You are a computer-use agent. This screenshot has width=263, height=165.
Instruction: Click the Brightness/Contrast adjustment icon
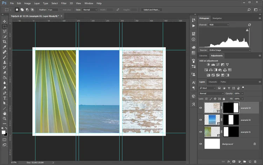[x=208, y=65]
